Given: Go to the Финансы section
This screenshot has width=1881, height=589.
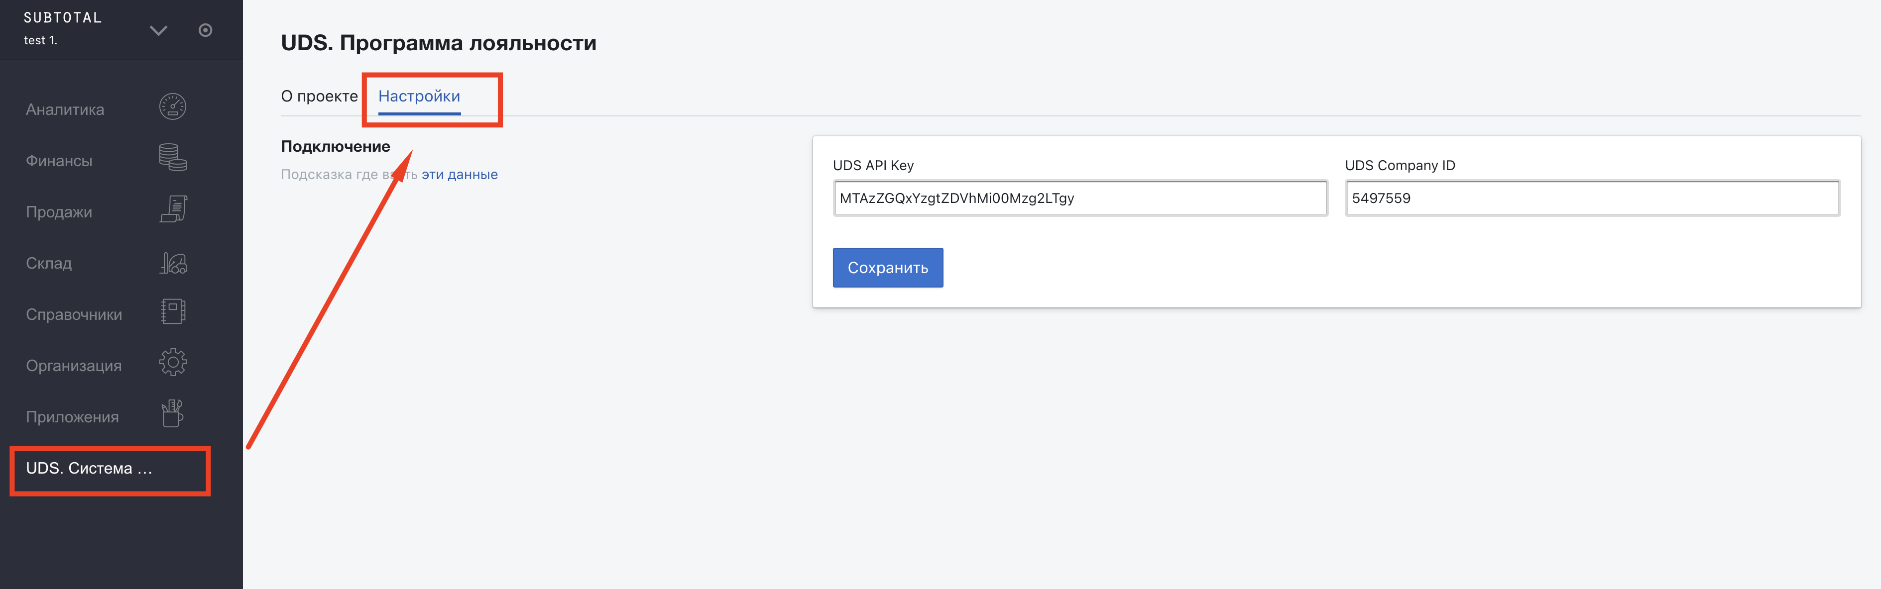Looking at the screenshot, I should (x=59, y=161).
